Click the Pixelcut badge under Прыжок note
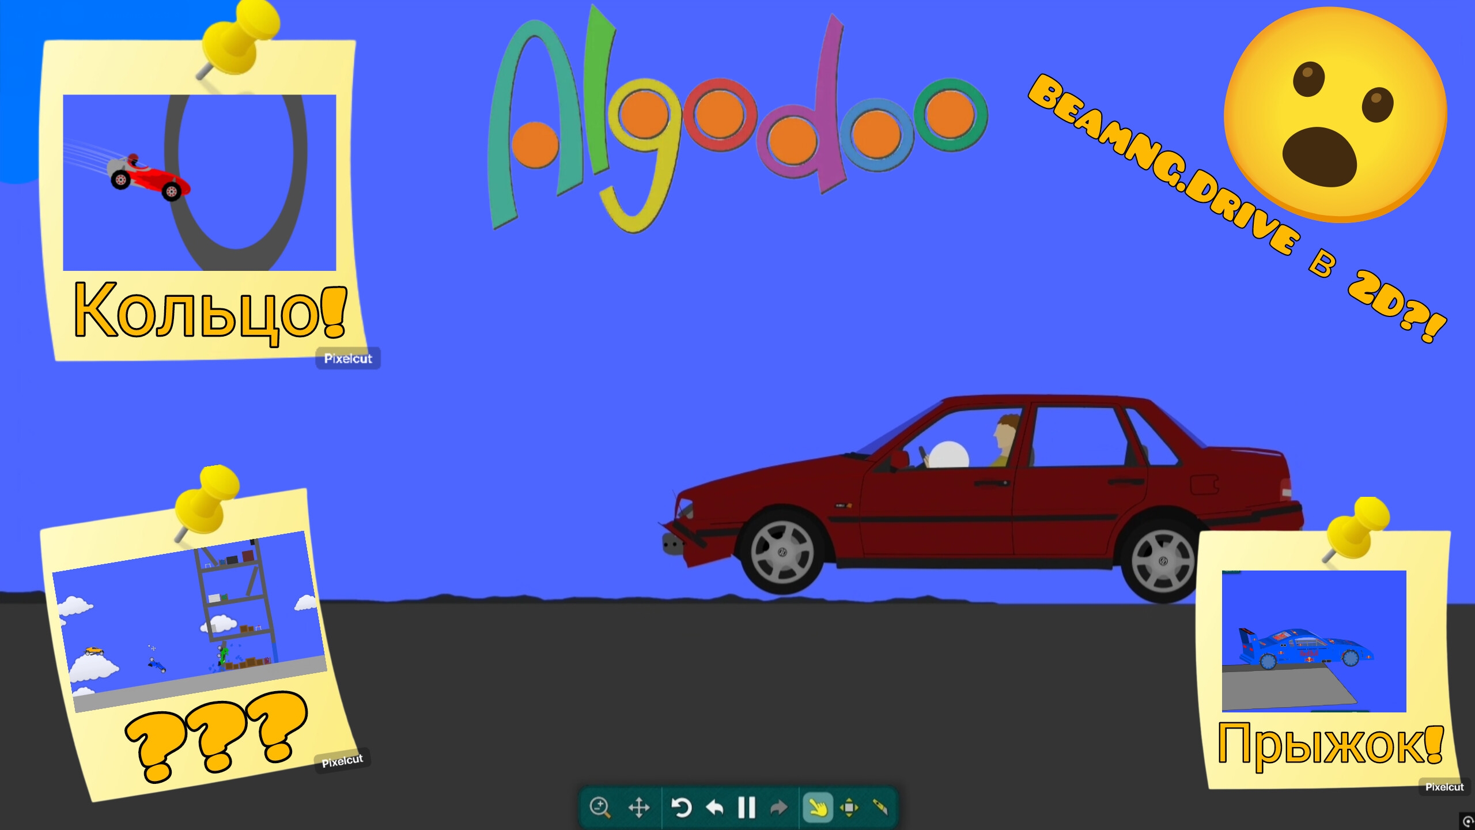This screenshot has width=1475, height=830. click(x=1444, y=787)
